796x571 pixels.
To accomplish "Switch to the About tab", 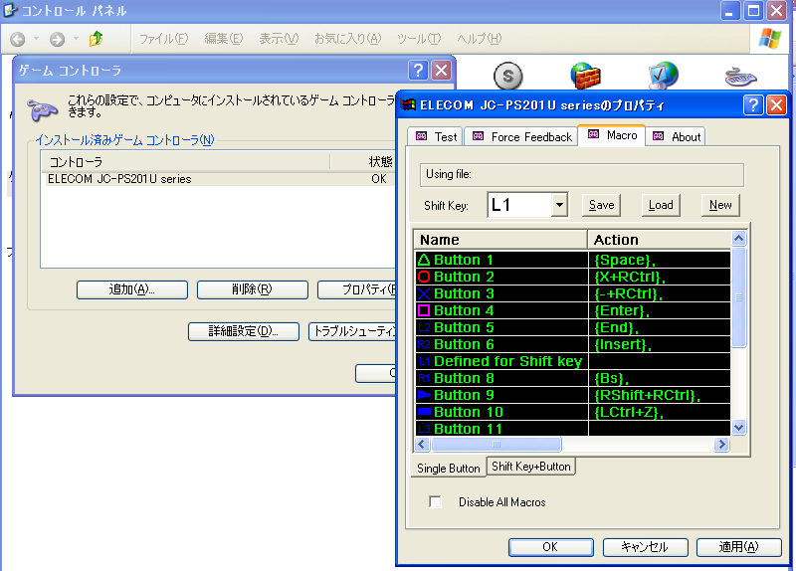I will click(x=676, y=137).
